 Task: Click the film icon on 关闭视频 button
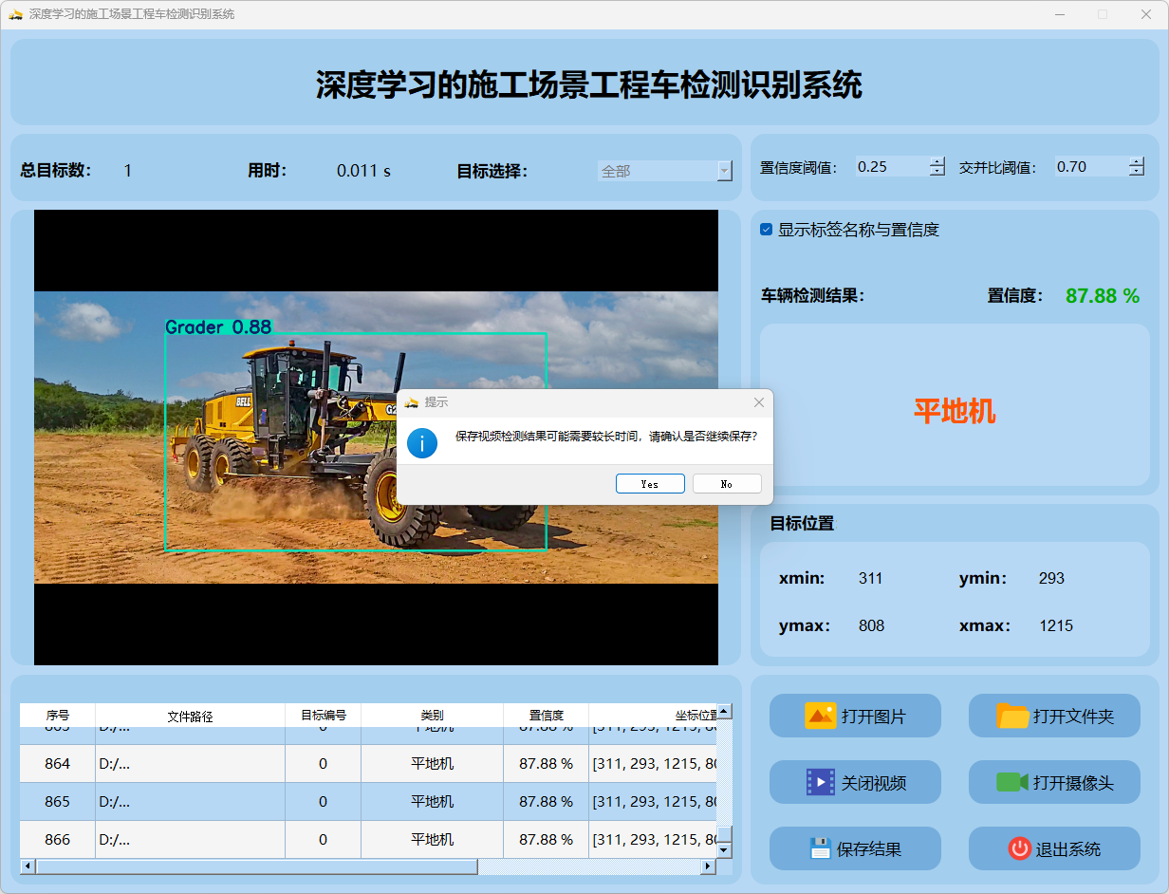[820, 782]
